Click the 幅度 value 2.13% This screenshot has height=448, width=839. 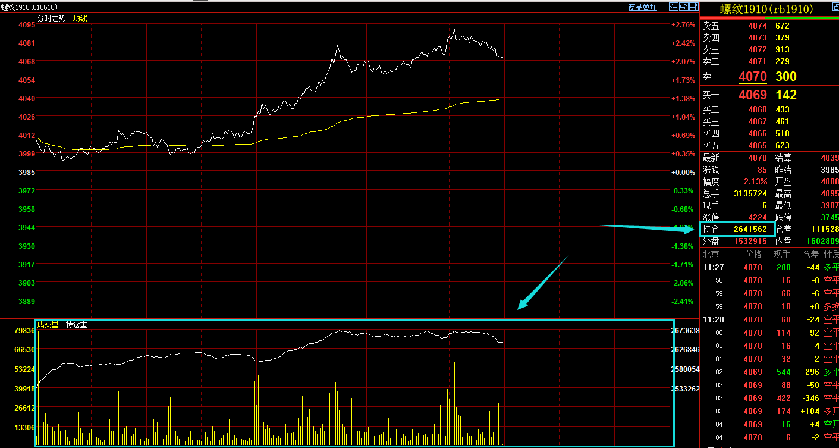[755, 181]
